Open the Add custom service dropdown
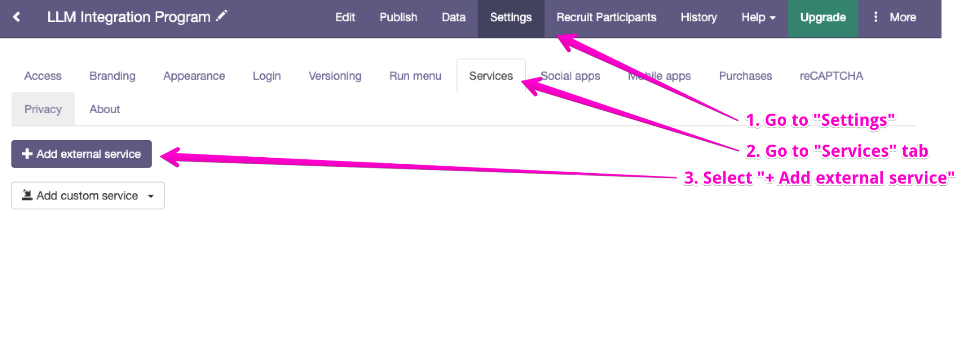 coord(88,196)
